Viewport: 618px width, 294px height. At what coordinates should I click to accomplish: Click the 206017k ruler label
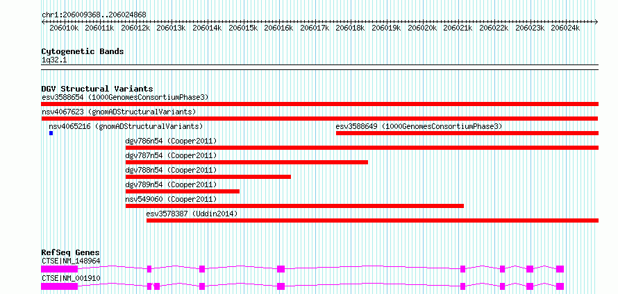click(315, 28)
